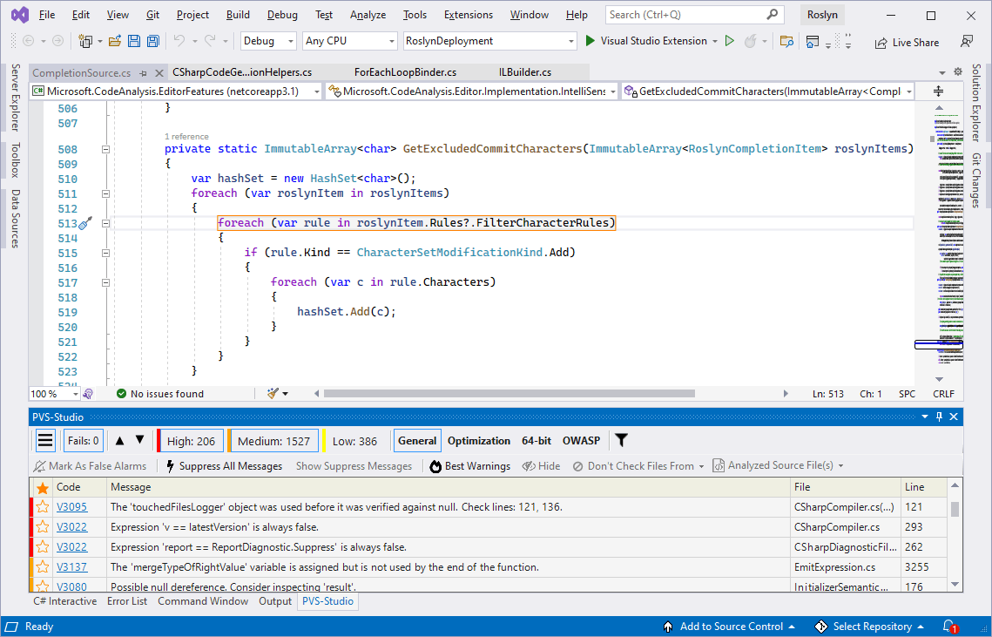The height and width of the screenshot is (637, 992).
Task: Open the feedback person icon
Action: [x=967, y=41]
